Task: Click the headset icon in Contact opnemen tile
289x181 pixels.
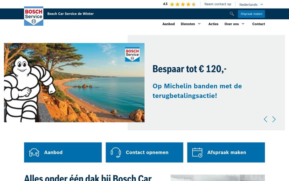Action: 116,152
